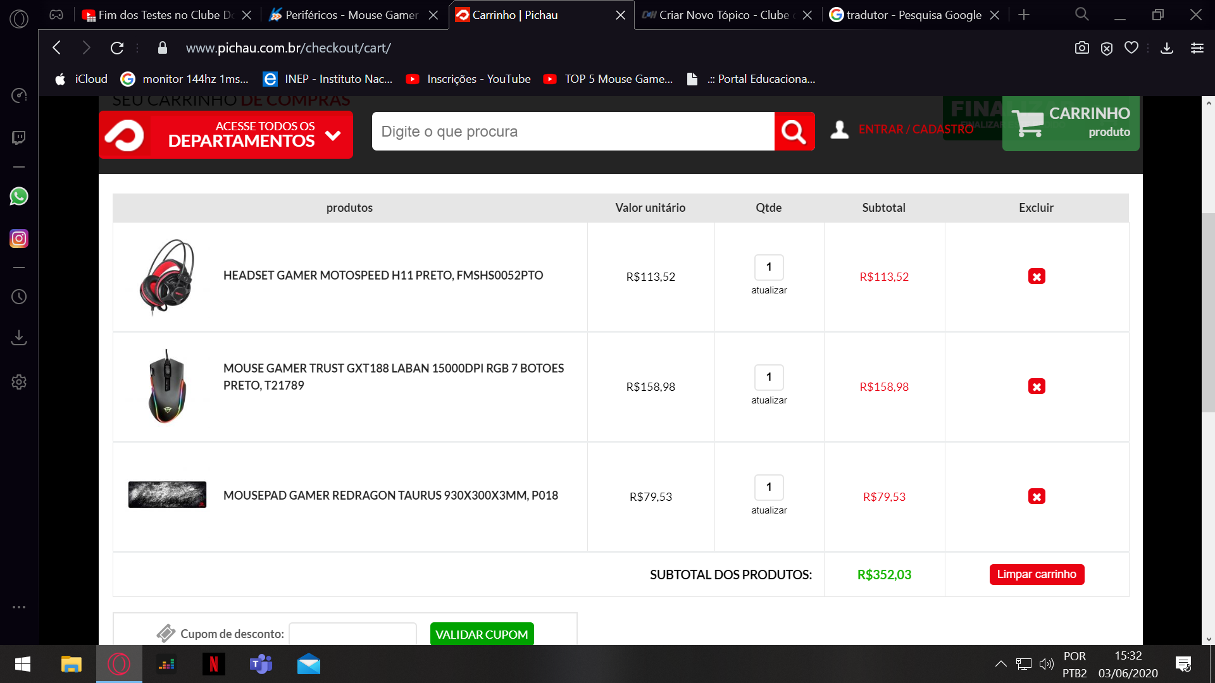Open Mousepad Gamer Redragon Taurus link

390,496
